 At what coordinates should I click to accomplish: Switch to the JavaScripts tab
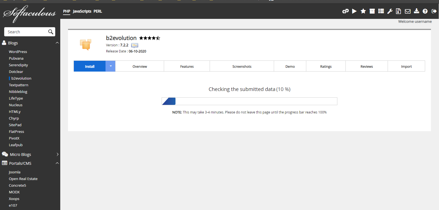coord(82,11)
